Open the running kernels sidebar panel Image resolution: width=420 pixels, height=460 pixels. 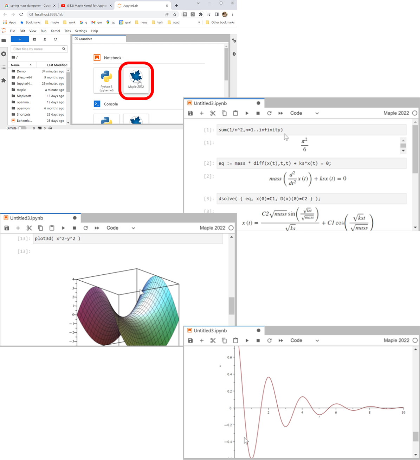[4, 54]
